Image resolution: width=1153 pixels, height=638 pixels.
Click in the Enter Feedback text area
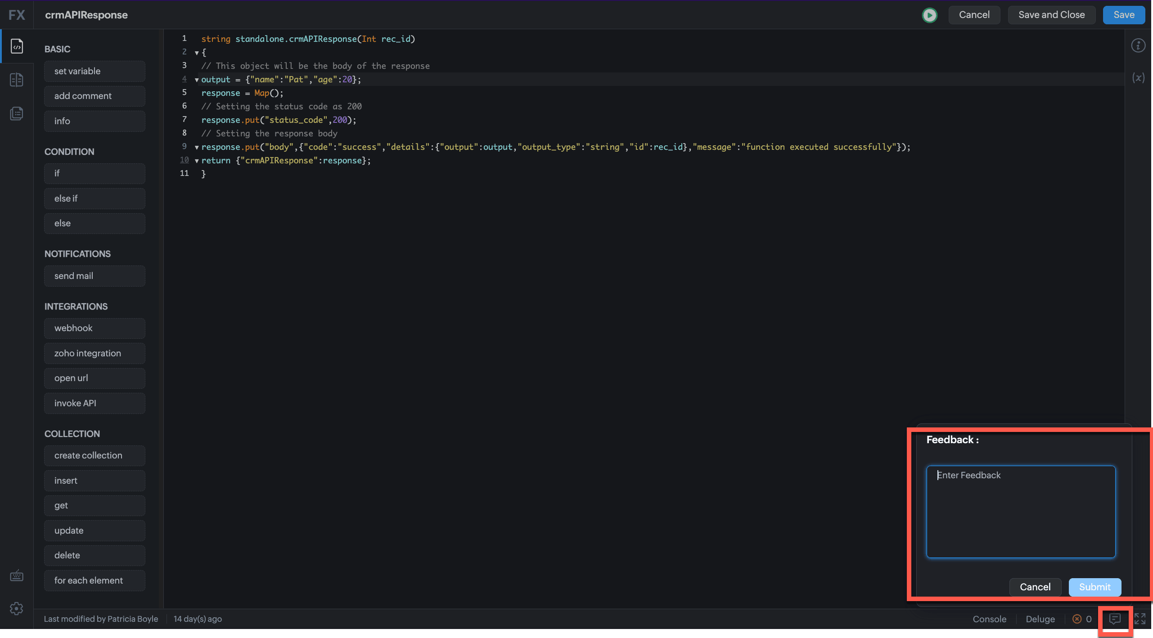pos(1021,512)
